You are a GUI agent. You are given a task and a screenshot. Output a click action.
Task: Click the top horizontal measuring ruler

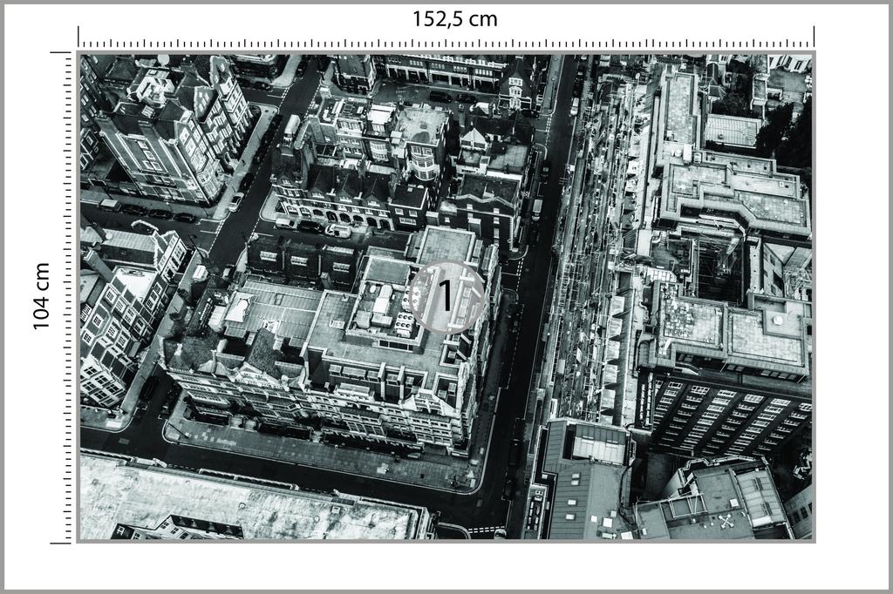[x=446, y=38]
